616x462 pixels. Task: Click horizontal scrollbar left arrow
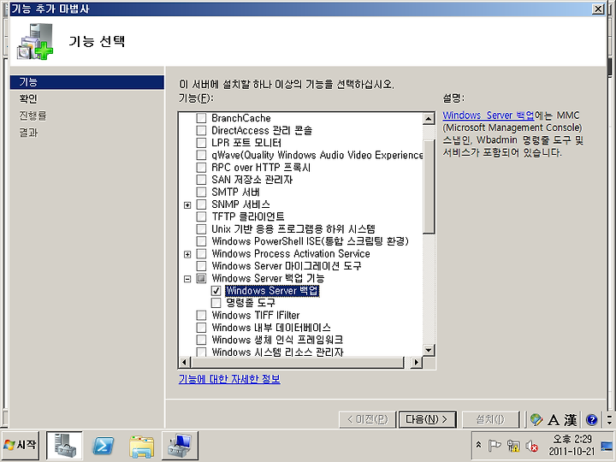click(x=184, y=362)
